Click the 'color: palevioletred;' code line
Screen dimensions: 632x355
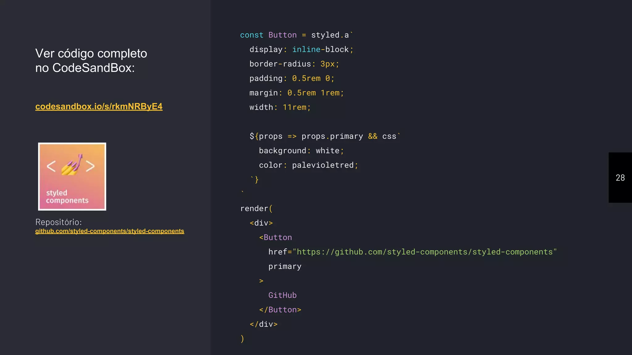click(x=309, y=165)
